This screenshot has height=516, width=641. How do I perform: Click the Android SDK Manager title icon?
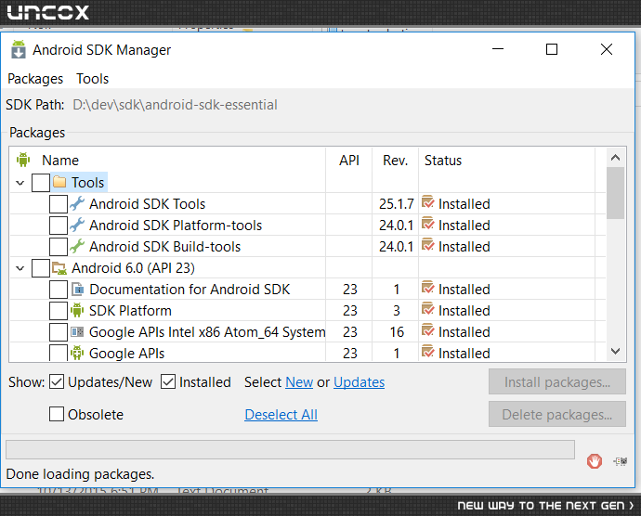(19, 49)
